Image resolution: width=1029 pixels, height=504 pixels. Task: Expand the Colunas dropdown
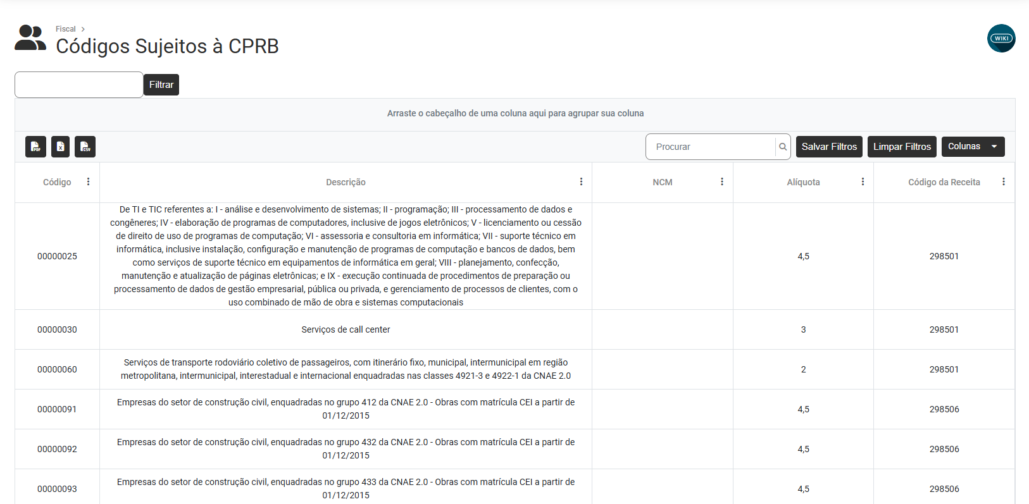tap(973, 147)
